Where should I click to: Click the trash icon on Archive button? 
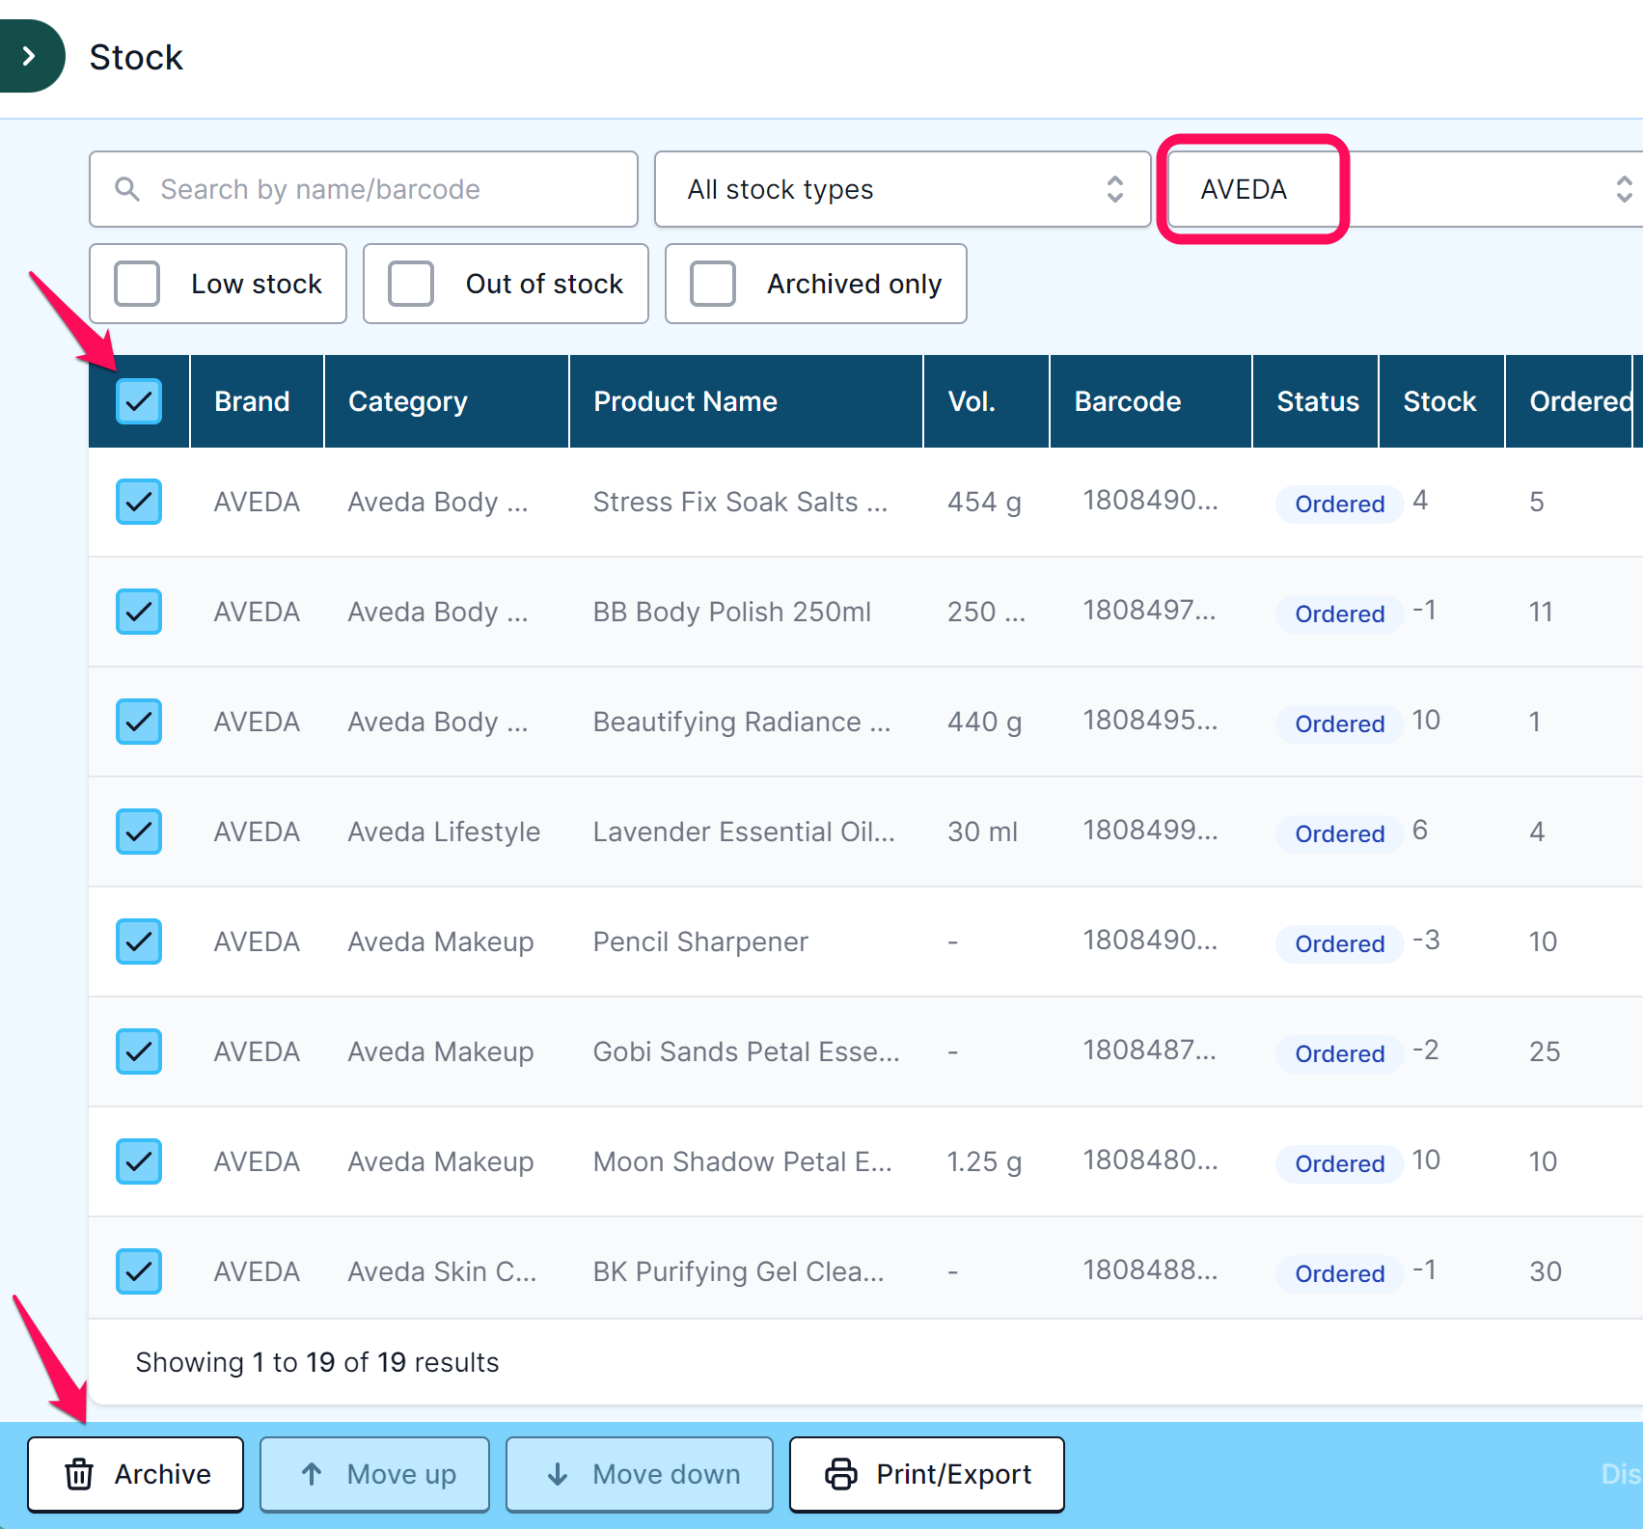79,1474
